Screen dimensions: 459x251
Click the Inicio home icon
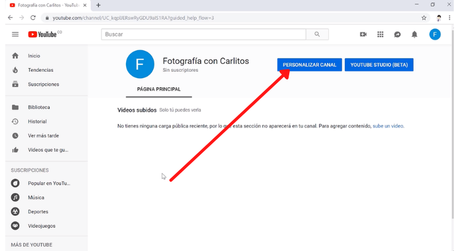pyautogui.click(x=15, y=56)
